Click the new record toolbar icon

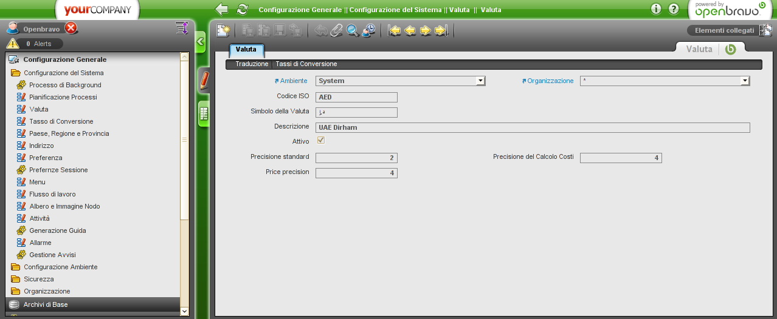pos(223,30)
